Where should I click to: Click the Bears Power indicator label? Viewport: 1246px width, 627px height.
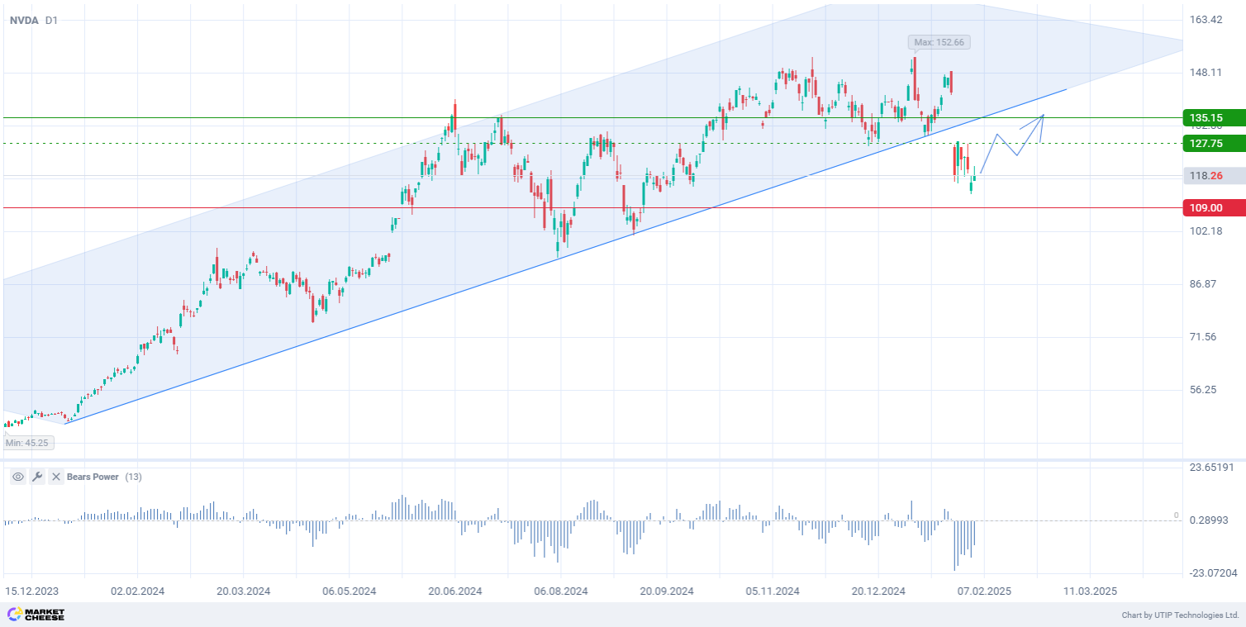point(93,477)
